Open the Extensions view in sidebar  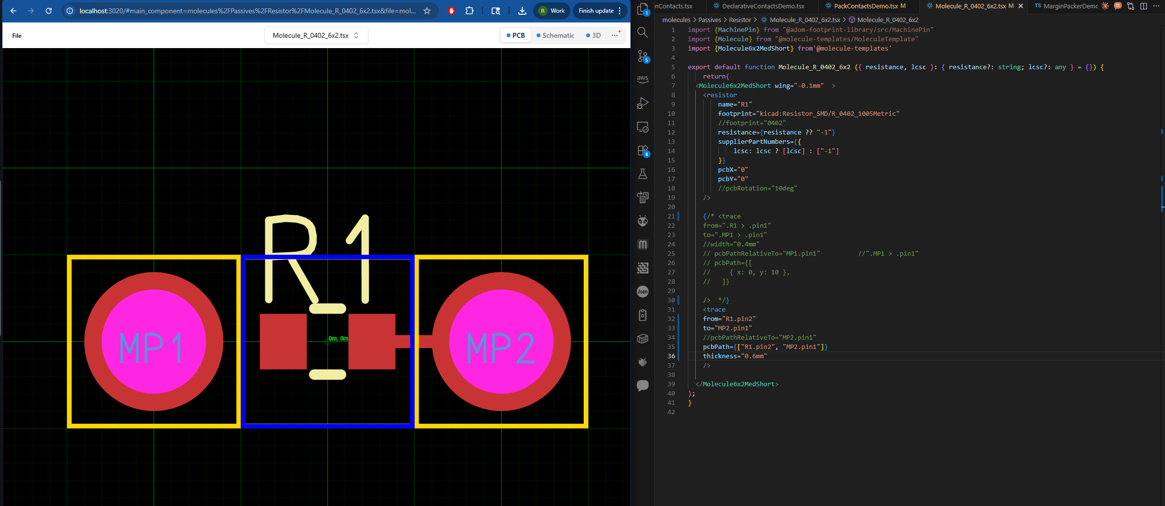643,151
